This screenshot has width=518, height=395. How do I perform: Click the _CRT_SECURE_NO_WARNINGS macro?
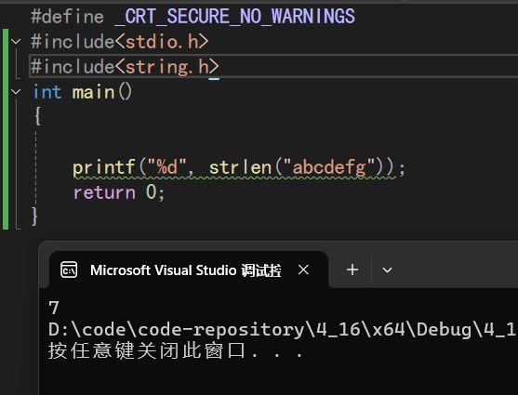click(x=235, y=16)
